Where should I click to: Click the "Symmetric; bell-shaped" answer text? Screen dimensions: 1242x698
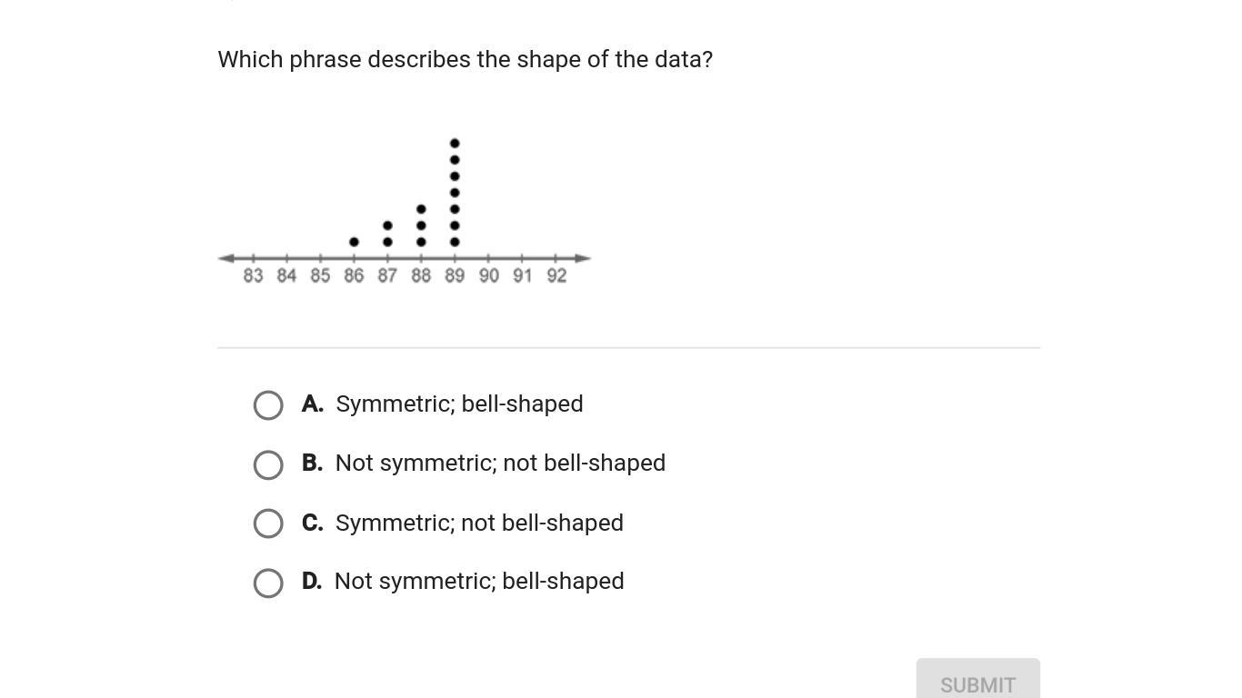coord(459,404)
